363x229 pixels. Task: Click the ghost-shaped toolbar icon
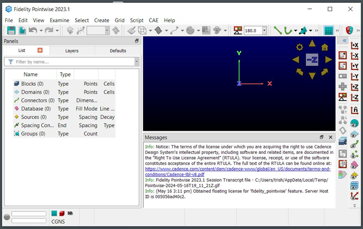(x=217, y=31)
